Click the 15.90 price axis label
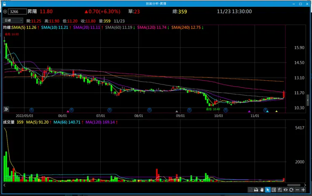 click(299, 48)
